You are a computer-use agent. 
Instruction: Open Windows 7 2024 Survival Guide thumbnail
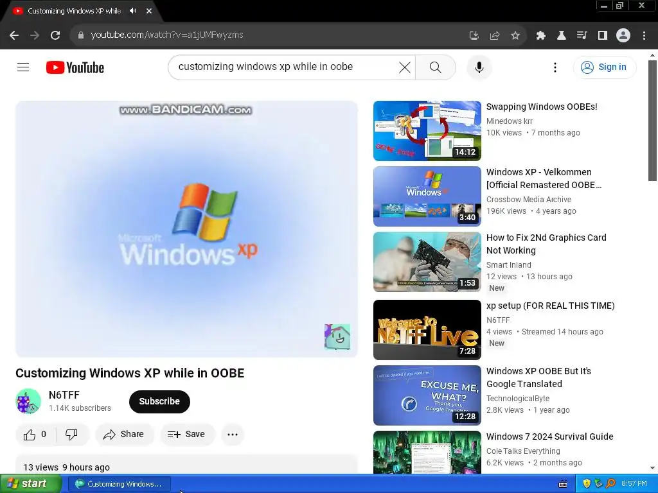(x=427, y=453)
